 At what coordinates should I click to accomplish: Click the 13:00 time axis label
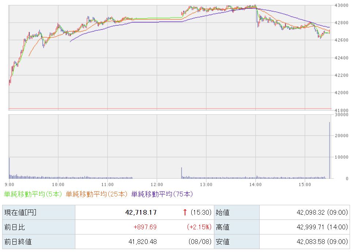[x=206, y=185]
